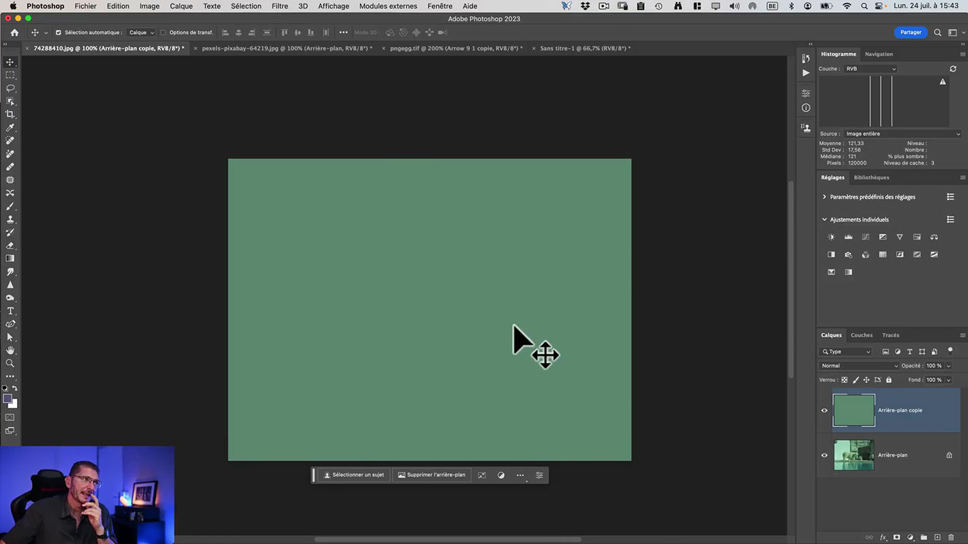Image resolution: width=968 pixels, height=544 pixels.
Task: Select the Lasso tool
Action: 10,88
